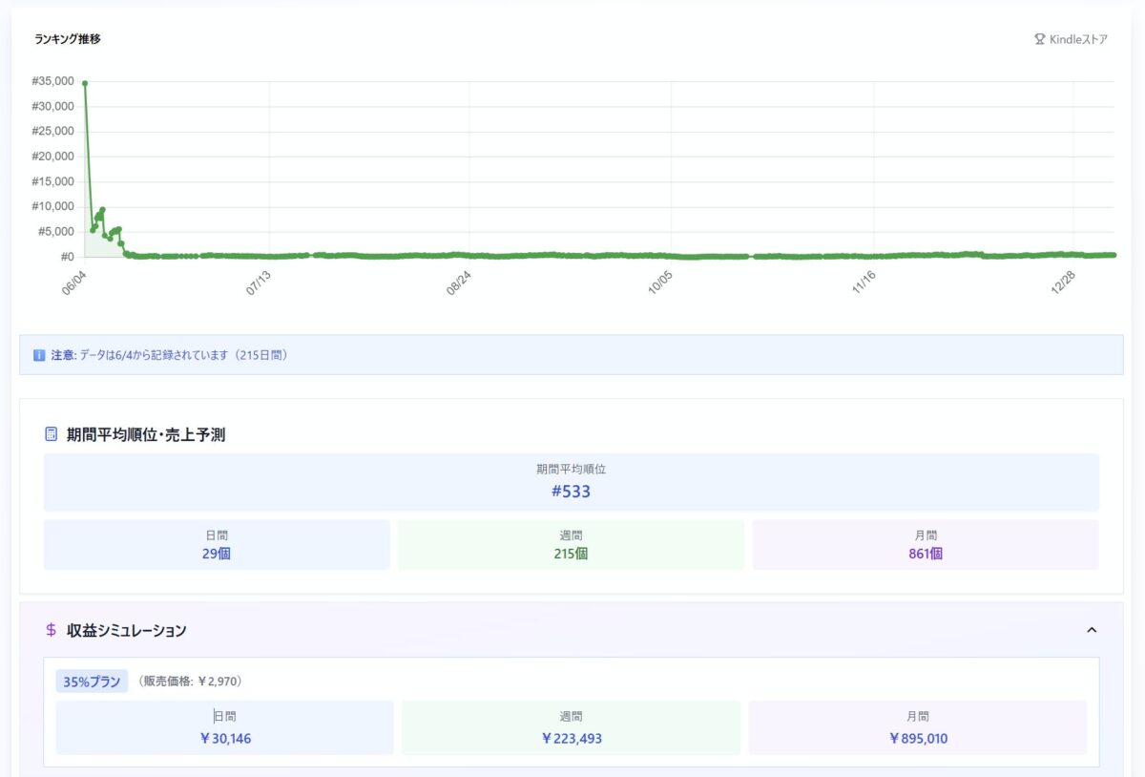
Task: Click the peak data point at 06/04 on the chart
Action: coord(85,83)
